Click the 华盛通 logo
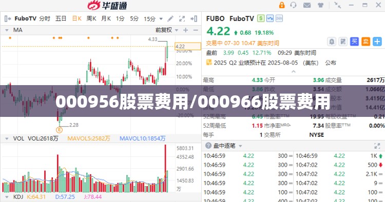Screen dimensions: 385x202 (x=107, y=5)
